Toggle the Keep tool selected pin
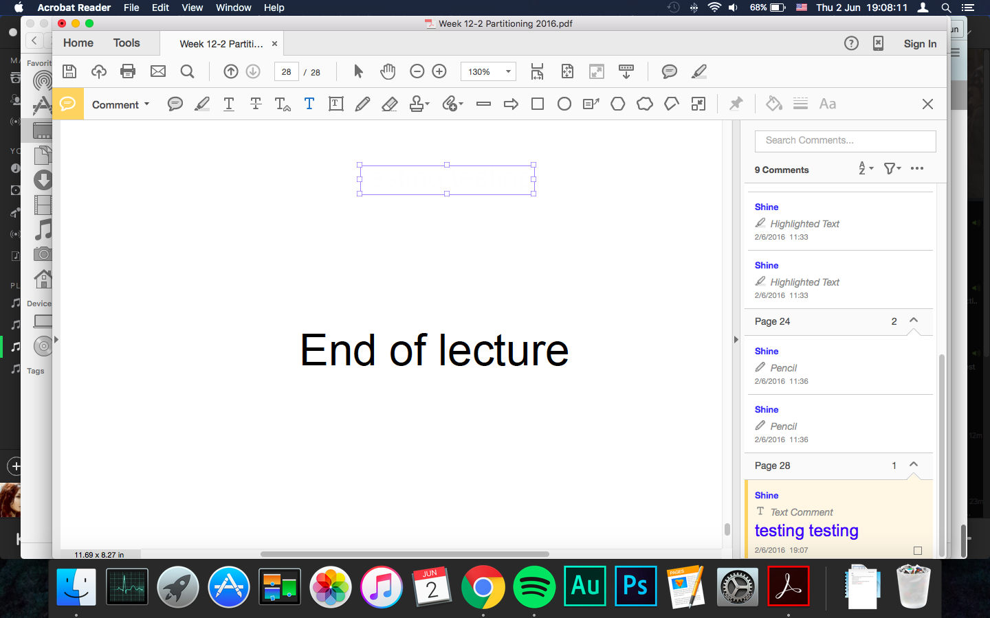Viewport: 990px width, 618px height. tap(736, 104)
